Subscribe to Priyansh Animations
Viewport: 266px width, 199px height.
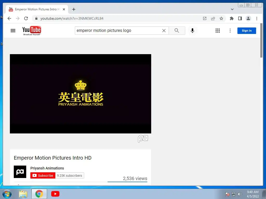43,175
